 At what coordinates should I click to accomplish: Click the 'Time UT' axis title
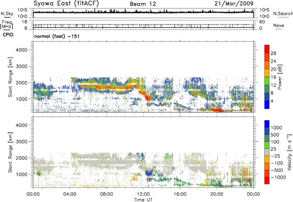[x=143, y=200]
